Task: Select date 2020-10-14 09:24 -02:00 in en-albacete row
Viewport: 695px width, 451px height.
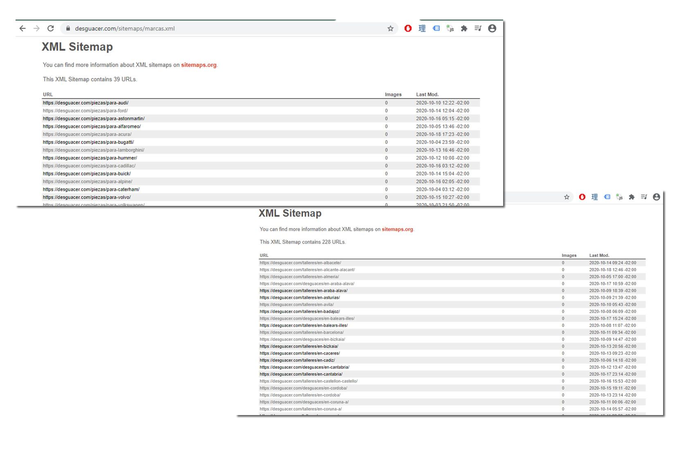Action: coord(613,263)
